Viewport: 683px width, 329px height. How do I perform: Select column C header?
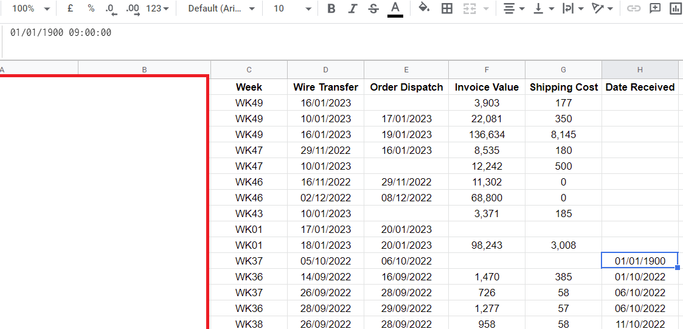249,70
